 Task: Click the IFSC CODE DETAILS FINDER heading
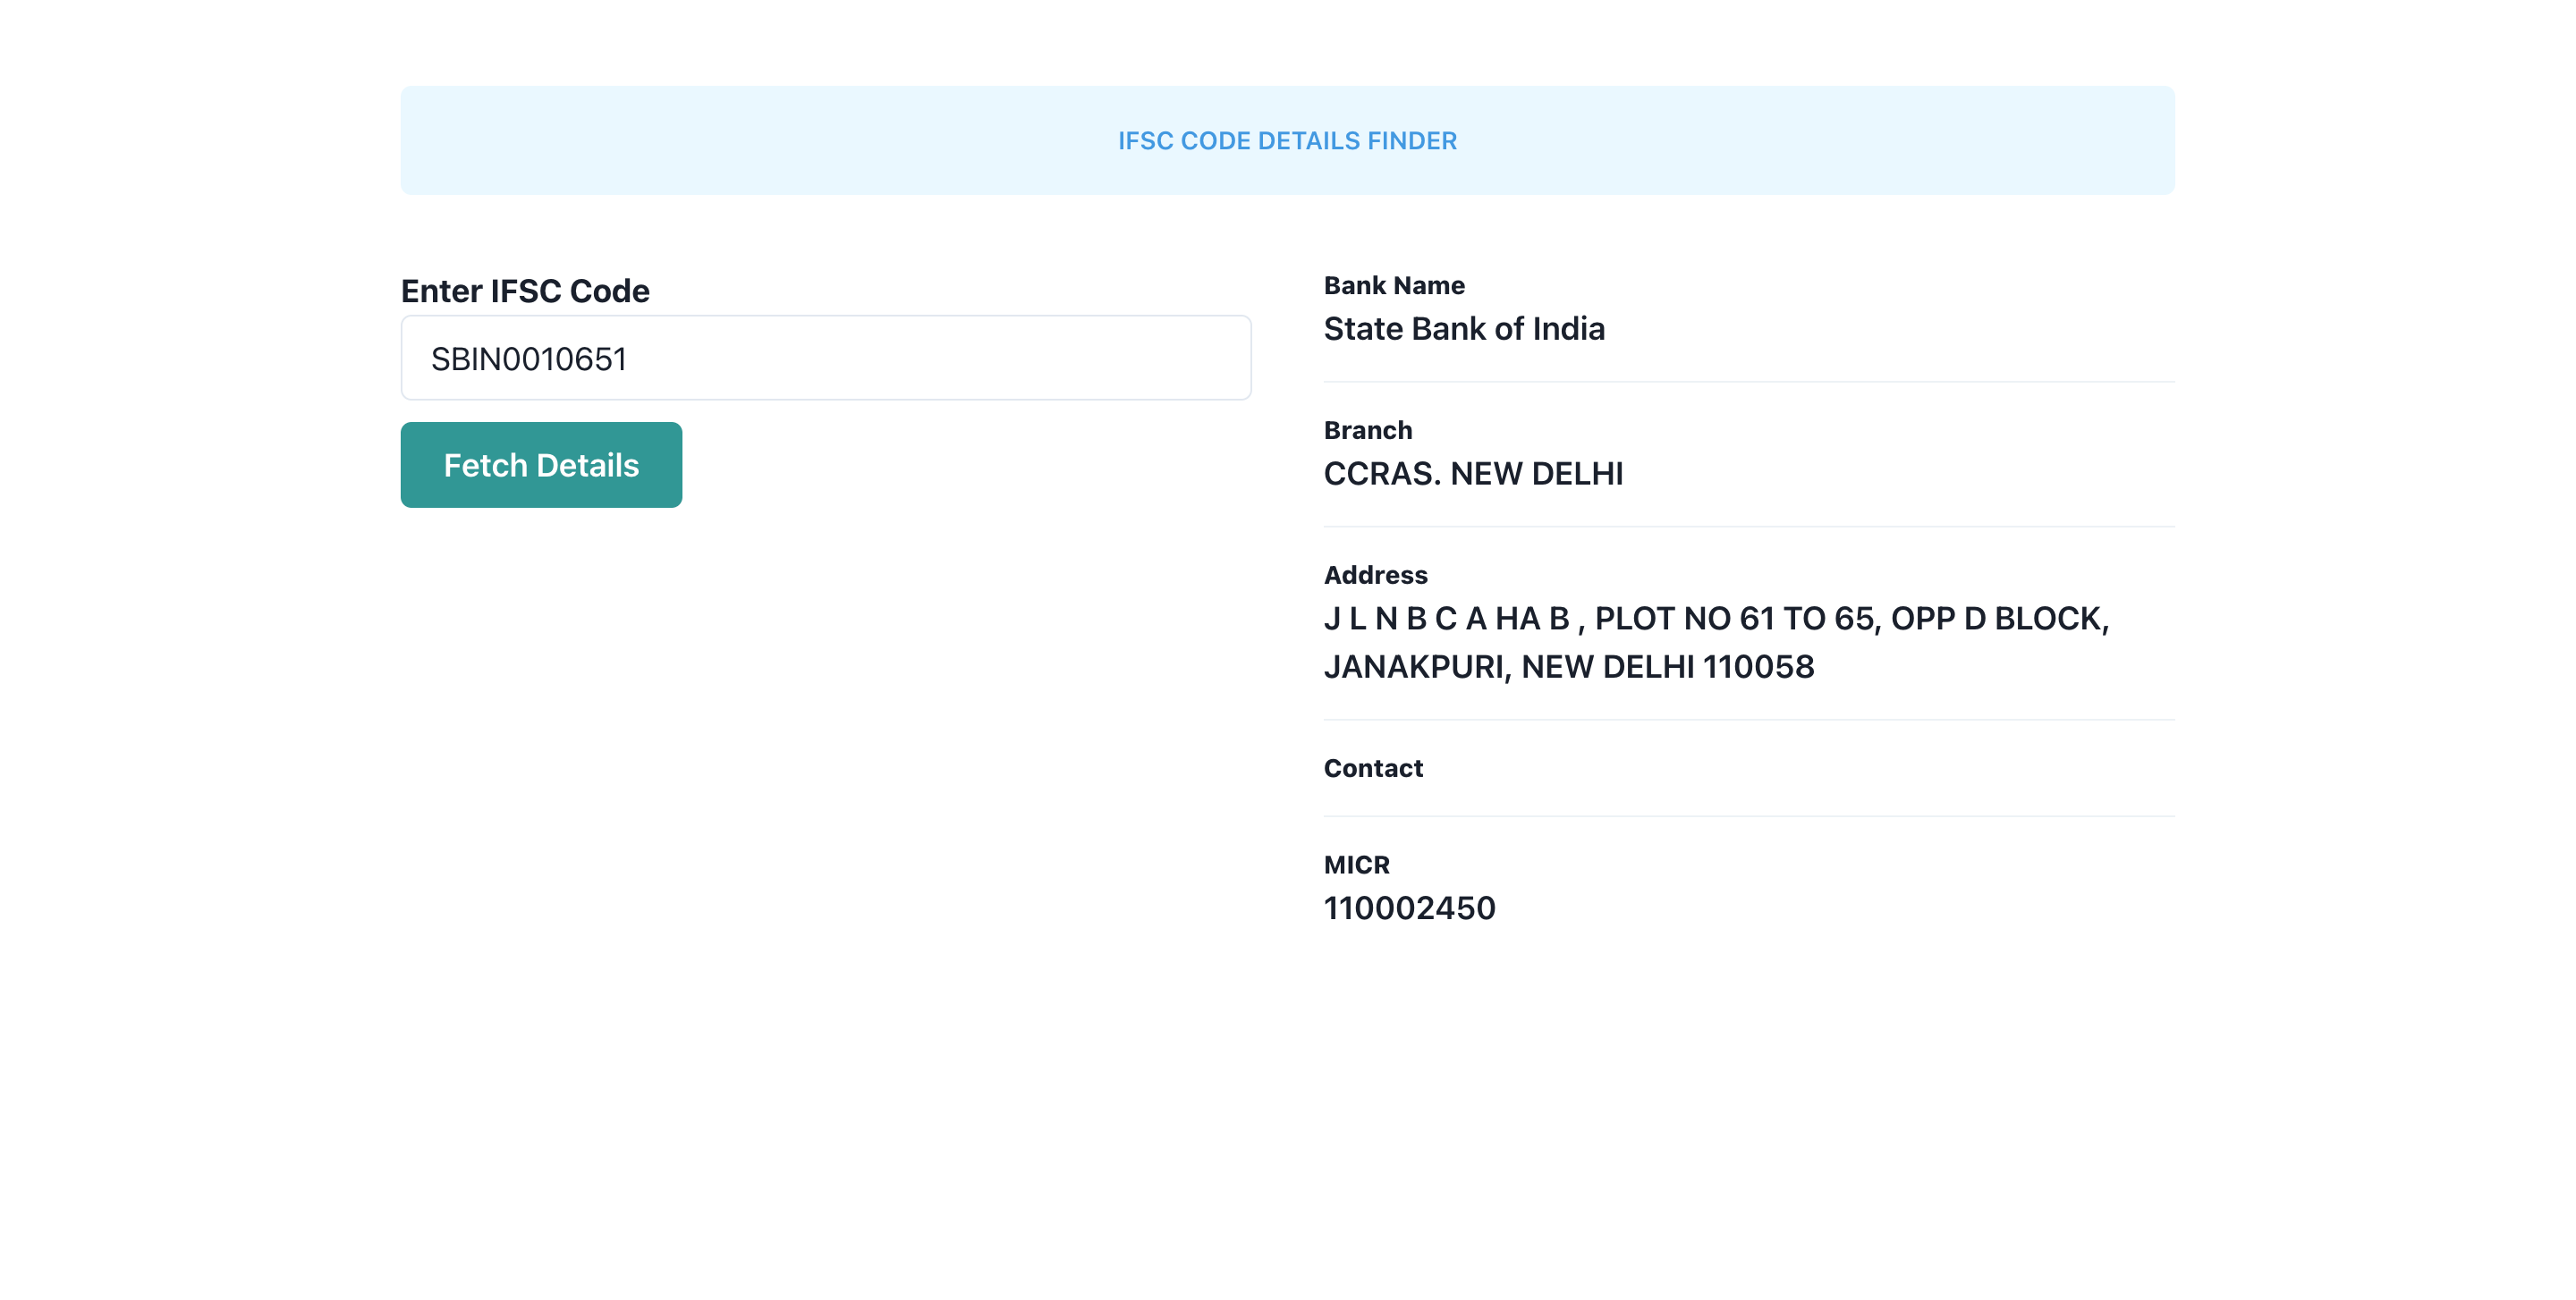coord(1287,141)
